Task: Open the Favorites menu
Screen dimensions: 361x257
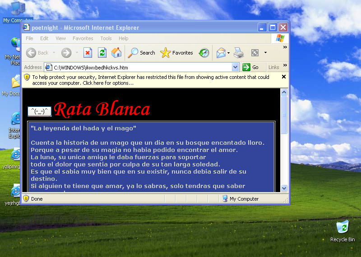Action: coord(83,38)
